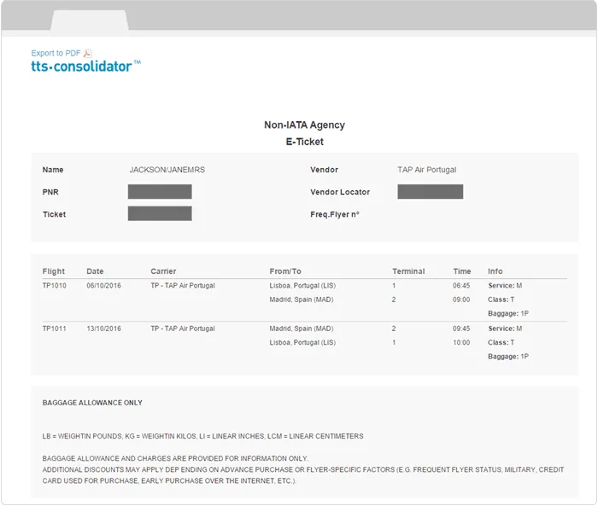This screenshot has width=598, height=506.
Task: Click the BAGGAGE ALLOWANCE ONLY heading
Action: 92,403
